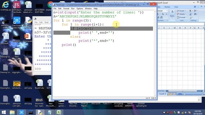
Task: Switch to Excel's Review ribbon tab
Action: point(167,7)
